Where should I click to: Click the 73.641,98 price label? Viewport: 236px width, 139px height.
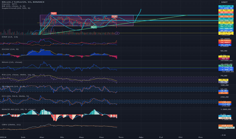coord(226,6)
